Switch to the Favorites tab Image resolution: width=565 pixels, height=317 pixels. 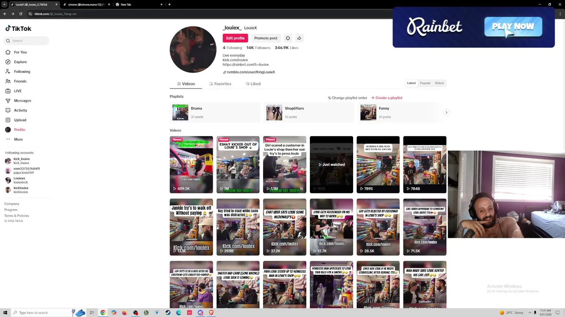tap(220, 84)
